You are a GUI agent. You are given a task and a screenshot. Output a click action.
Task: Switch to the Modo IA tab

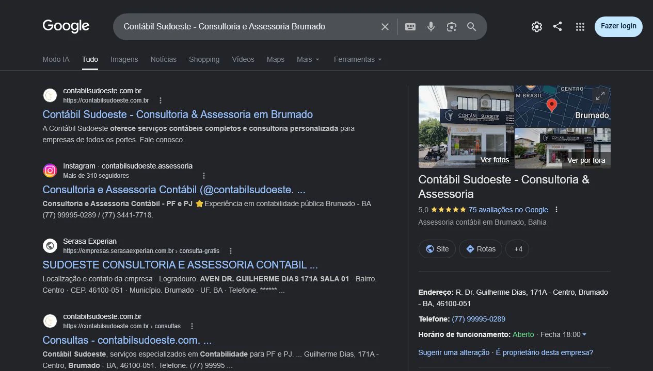pos(56,59)
